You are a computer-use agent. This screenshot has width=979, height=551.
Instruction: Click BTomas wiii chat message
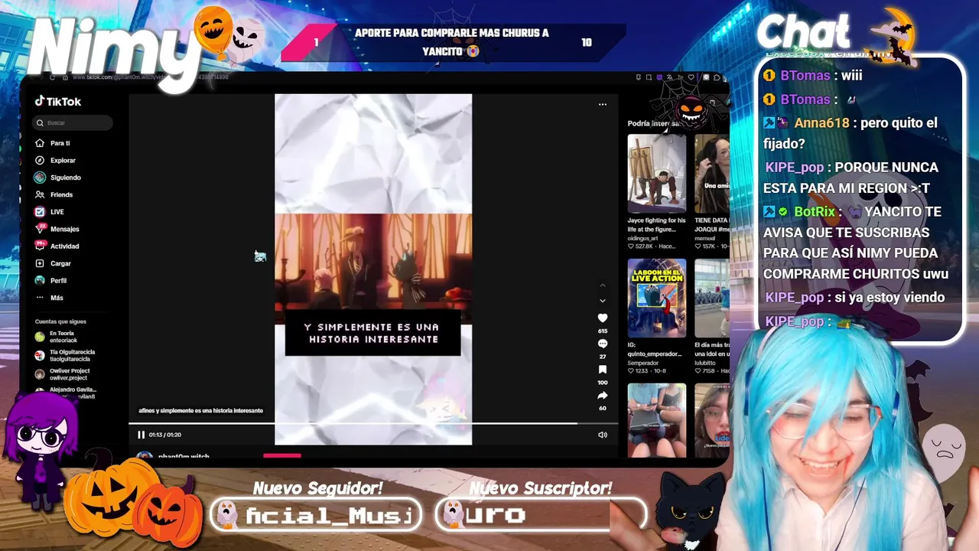tap(813, 76)
